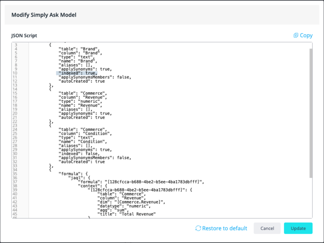The image size is (324, 243).
Task: Click the "name": "Condition" line
Action: pos(84,141)
